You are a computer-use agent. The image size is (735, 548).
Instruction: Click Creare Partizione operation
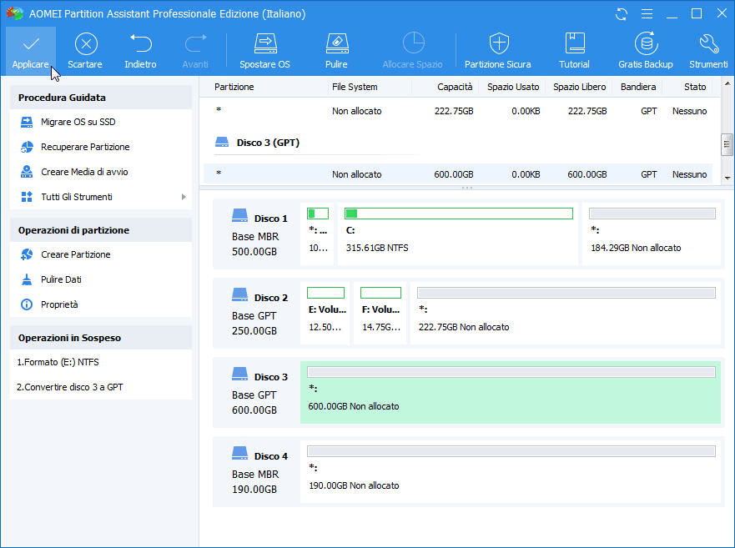tap(75, 254)
